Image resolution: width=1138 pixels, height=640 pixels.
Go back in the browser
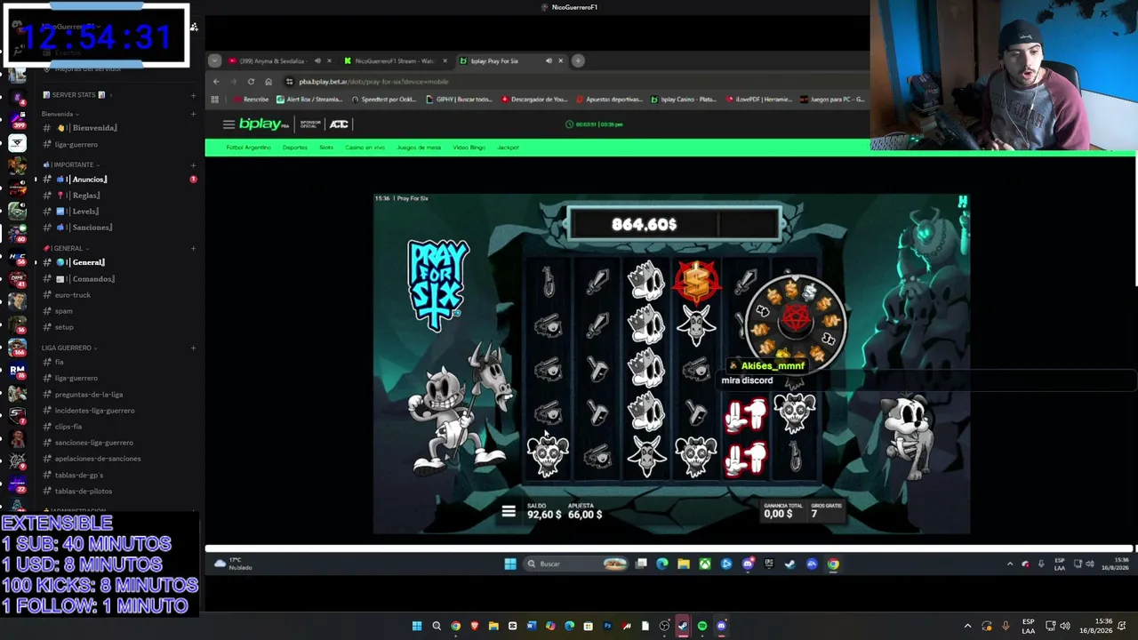click(216, 82)
